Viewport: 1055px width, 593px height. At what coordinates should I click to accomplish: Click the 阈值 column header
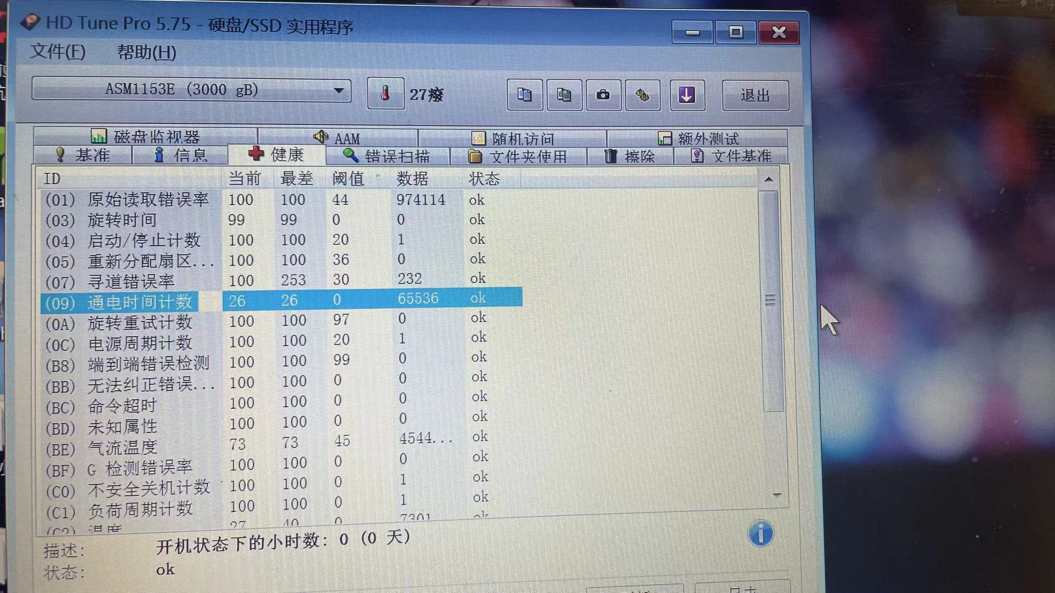358,179
